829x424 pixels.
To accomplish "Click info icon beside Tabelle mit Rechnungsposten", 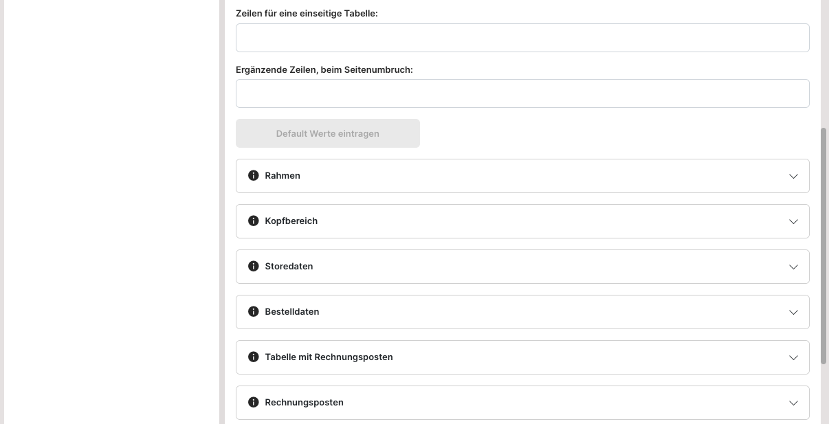I will (x=253, y=357).
